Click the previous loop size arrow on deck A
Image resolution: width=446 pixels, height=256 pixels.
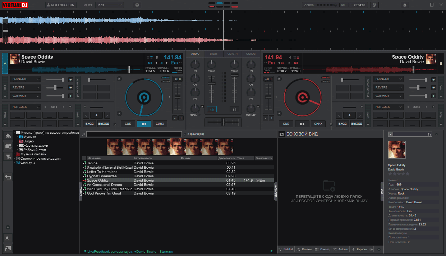(x=86, y=115)
